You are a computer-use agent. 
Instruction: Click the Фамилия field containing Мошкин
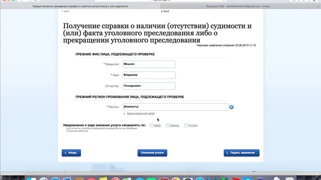tap(149, 64)
